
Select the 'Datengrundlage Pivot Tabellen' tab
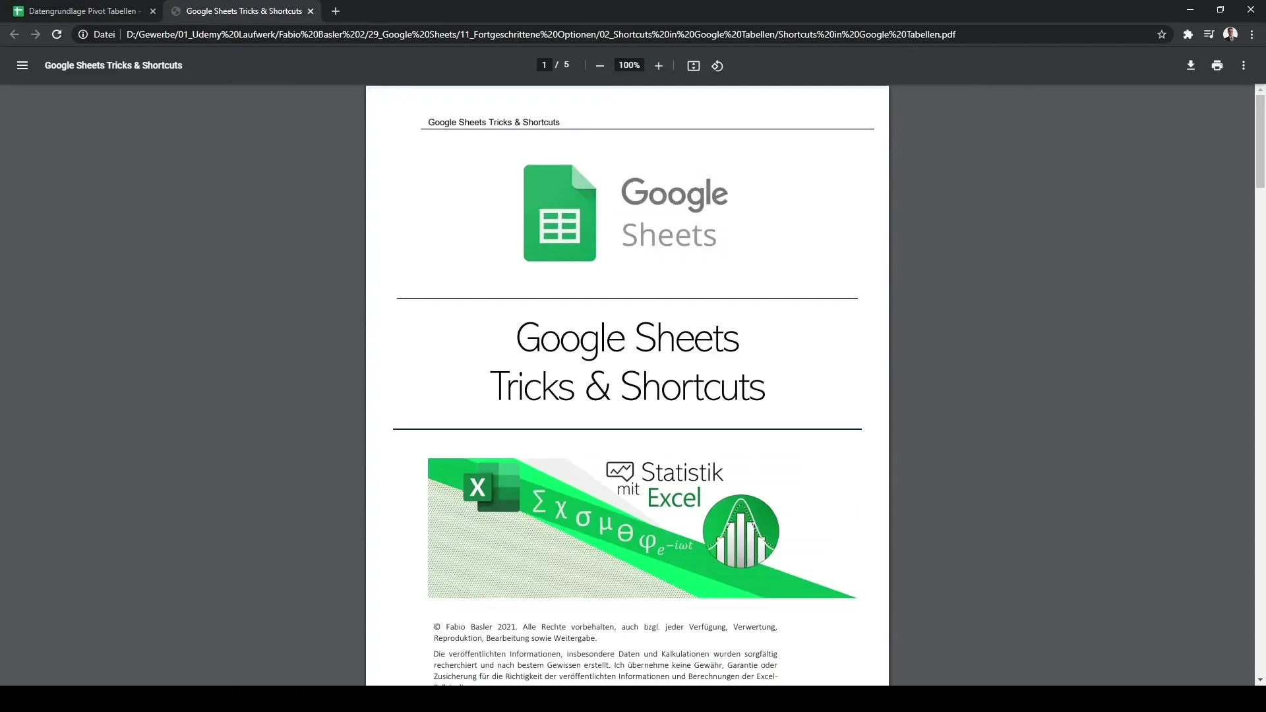click(82, 11)
